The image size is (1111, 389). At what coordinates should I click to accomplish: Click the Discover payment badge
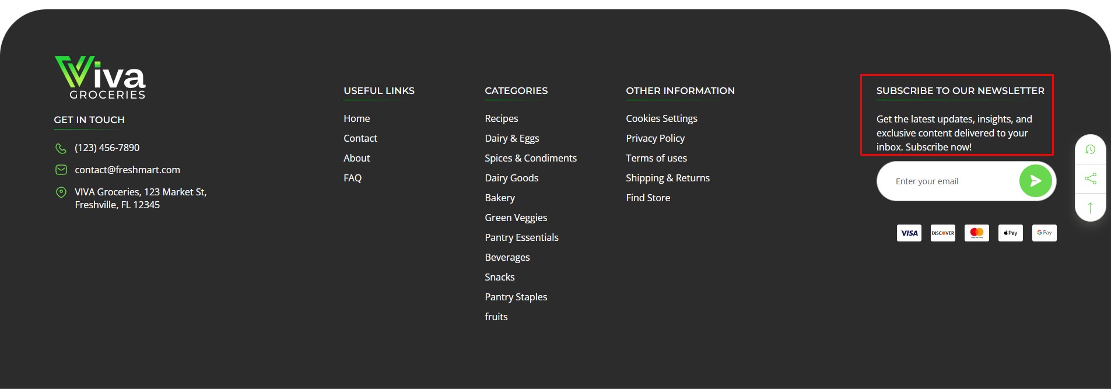tap(942, 233)
